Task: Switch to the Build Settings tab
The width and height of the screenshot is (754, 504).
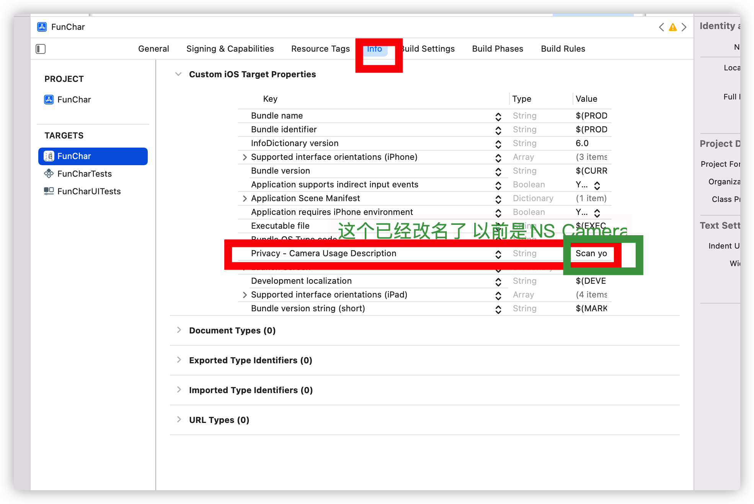Action: 429,49
